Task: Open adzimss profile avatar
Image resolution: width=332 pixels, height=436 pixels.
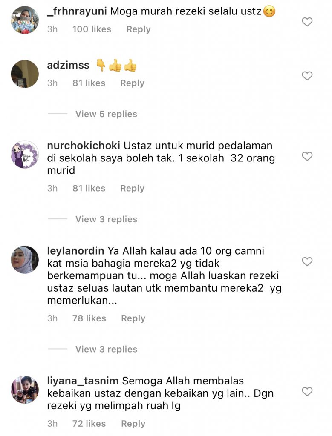Action: coord(25,74)
